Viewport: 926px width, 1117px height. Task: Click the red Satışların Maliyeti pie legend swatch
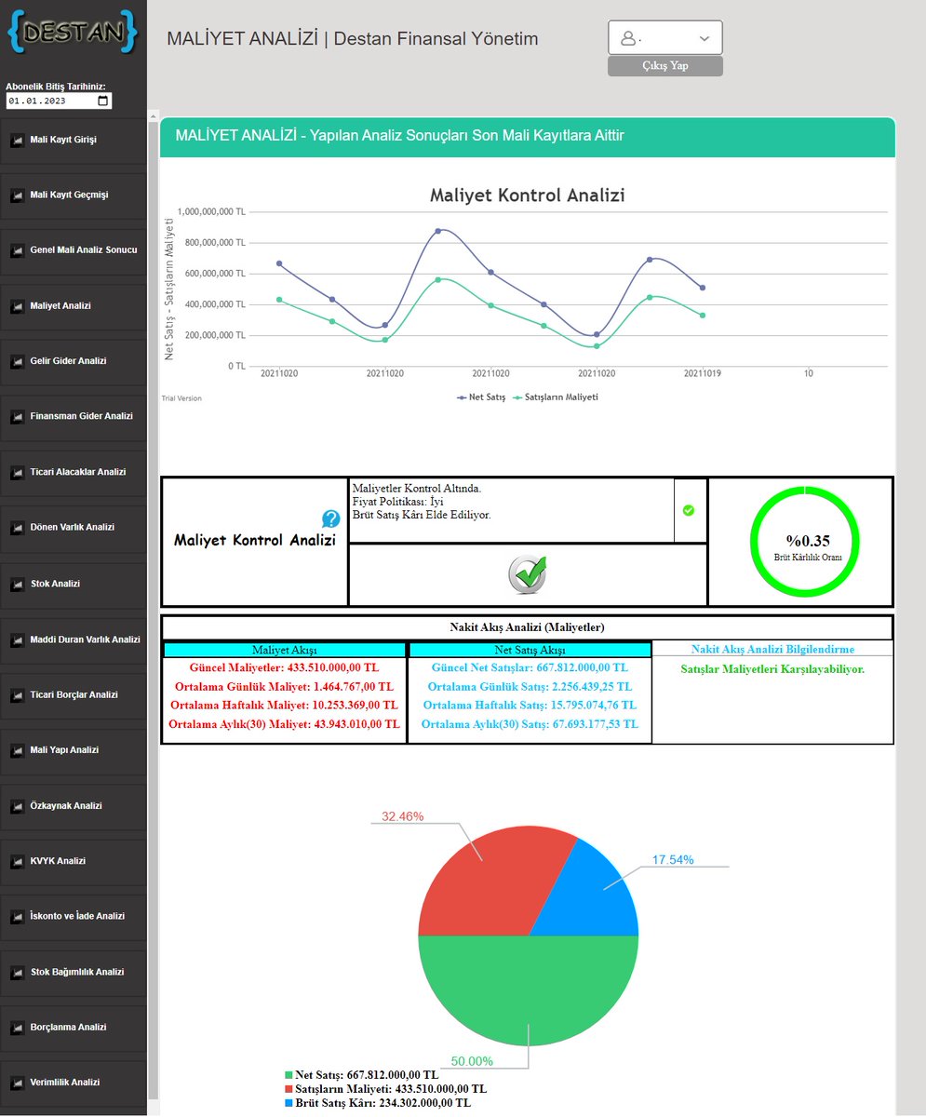click(289, 1089)
